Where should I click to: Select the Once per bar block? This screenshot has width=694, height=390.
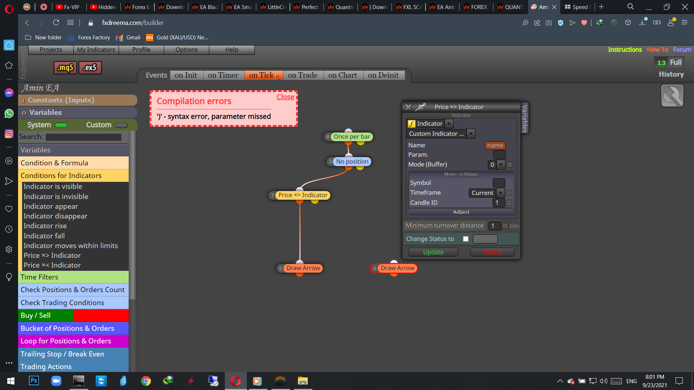click(x=348, y=137)
